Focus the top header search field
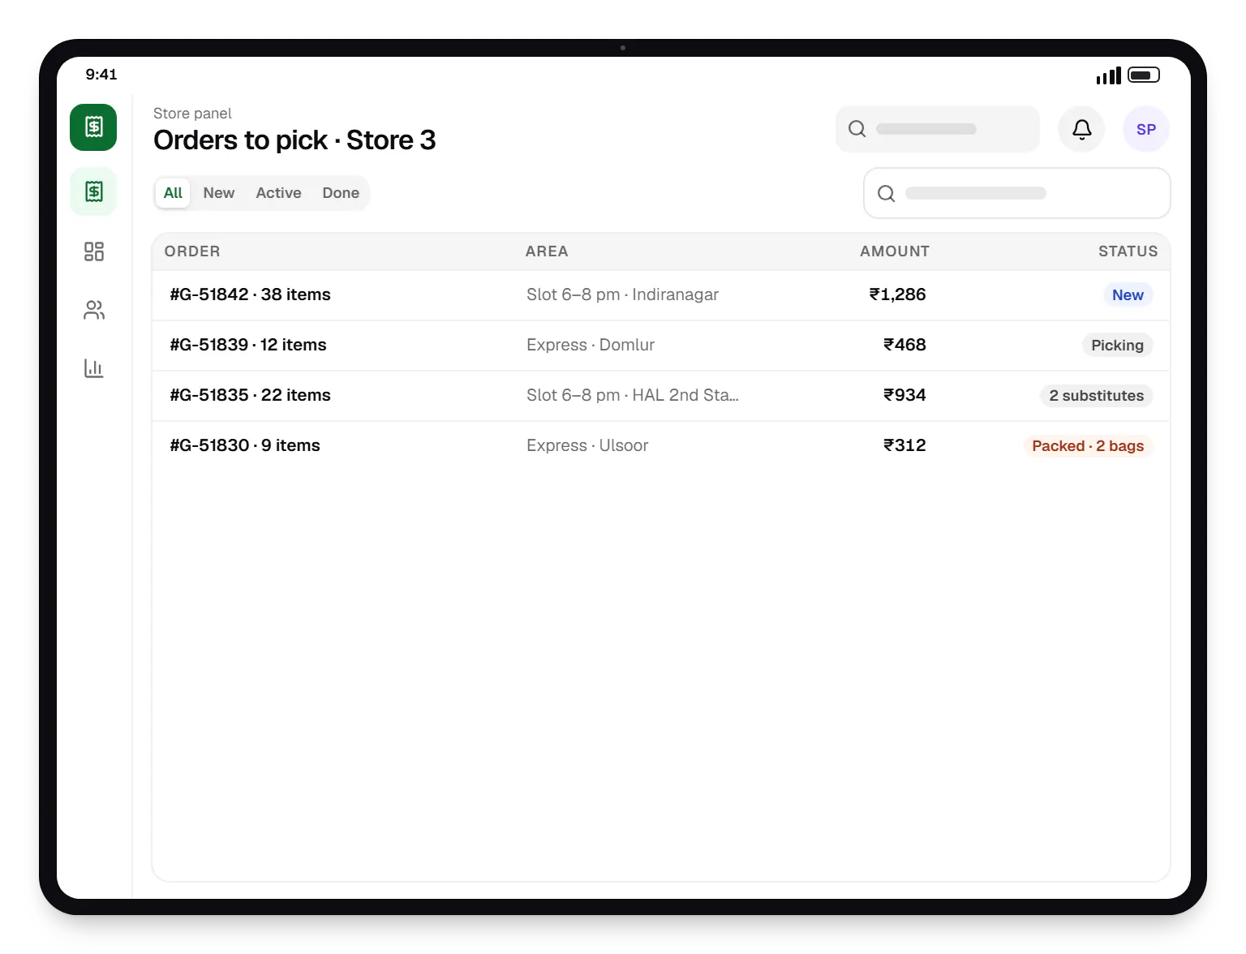Screen dimensions: 1246x954 [x=938, y=129]
